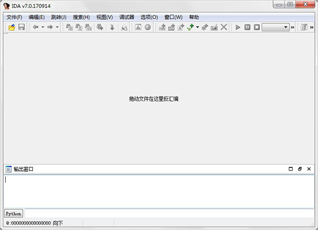The image size is (318, 230).
Task: Click the 拖动文件在这里反汇编 text
Action: [154, 99]
